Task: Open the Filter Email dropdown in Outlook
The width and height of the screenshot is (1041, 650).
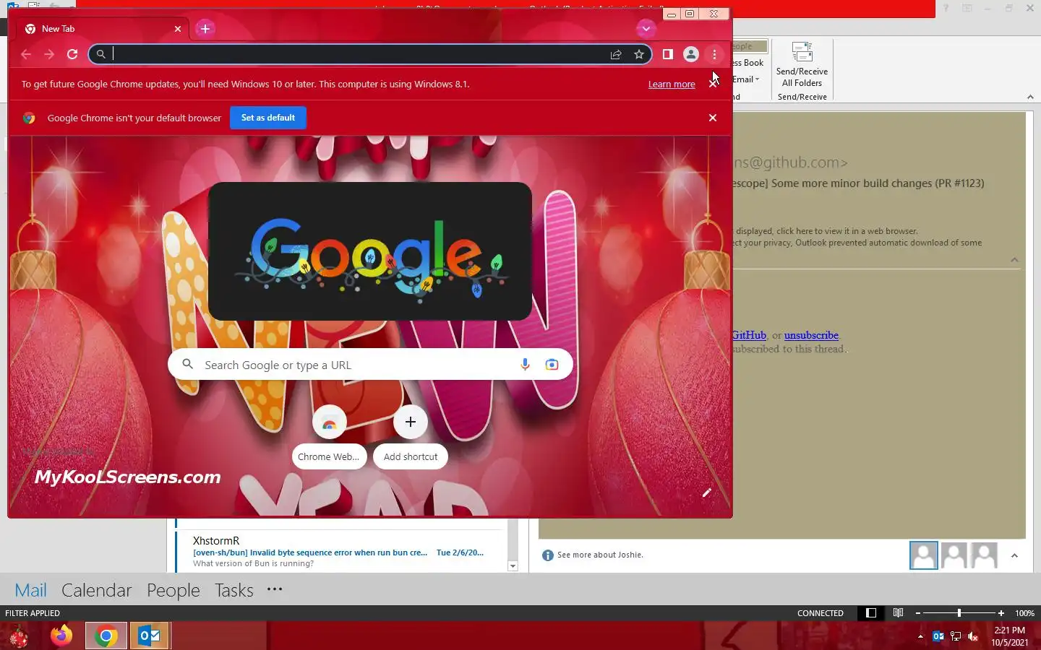Action: click(746, 79)
